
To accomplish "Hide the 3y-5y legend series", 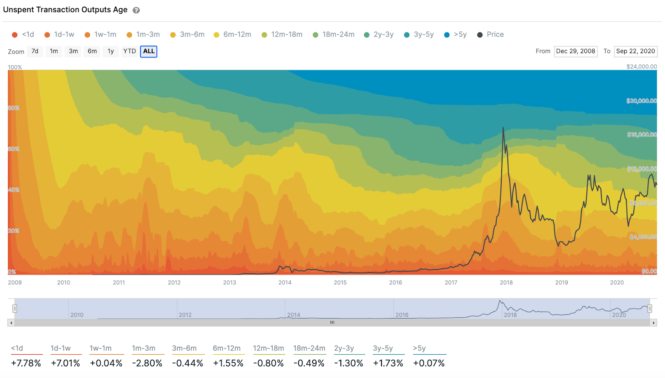I will [x=419, y=34].
